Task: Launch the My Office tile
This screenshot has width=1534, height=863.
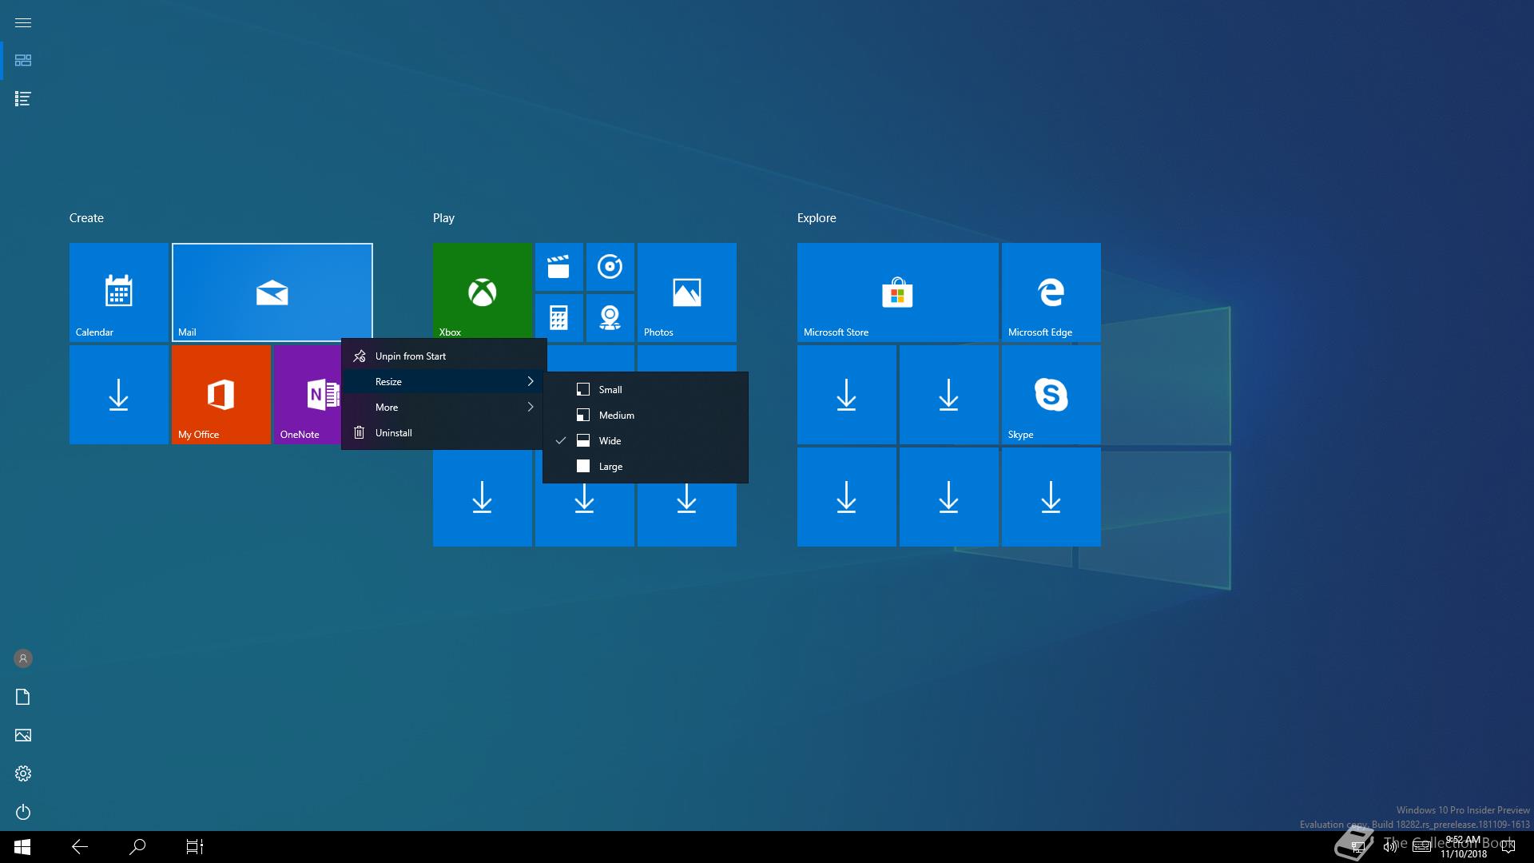Action: (x=221, y=395)
